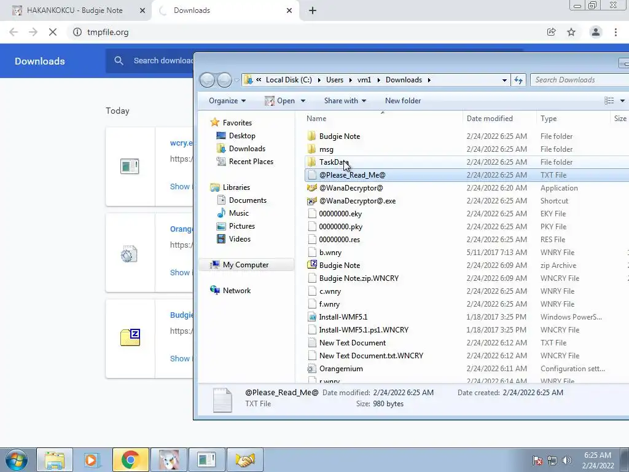
Task: Select the @WanaDecryptor@.exe shortcut icon
Action: click(311, 201)
